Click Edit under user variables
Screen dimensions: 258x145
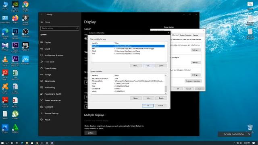[148, 66]
